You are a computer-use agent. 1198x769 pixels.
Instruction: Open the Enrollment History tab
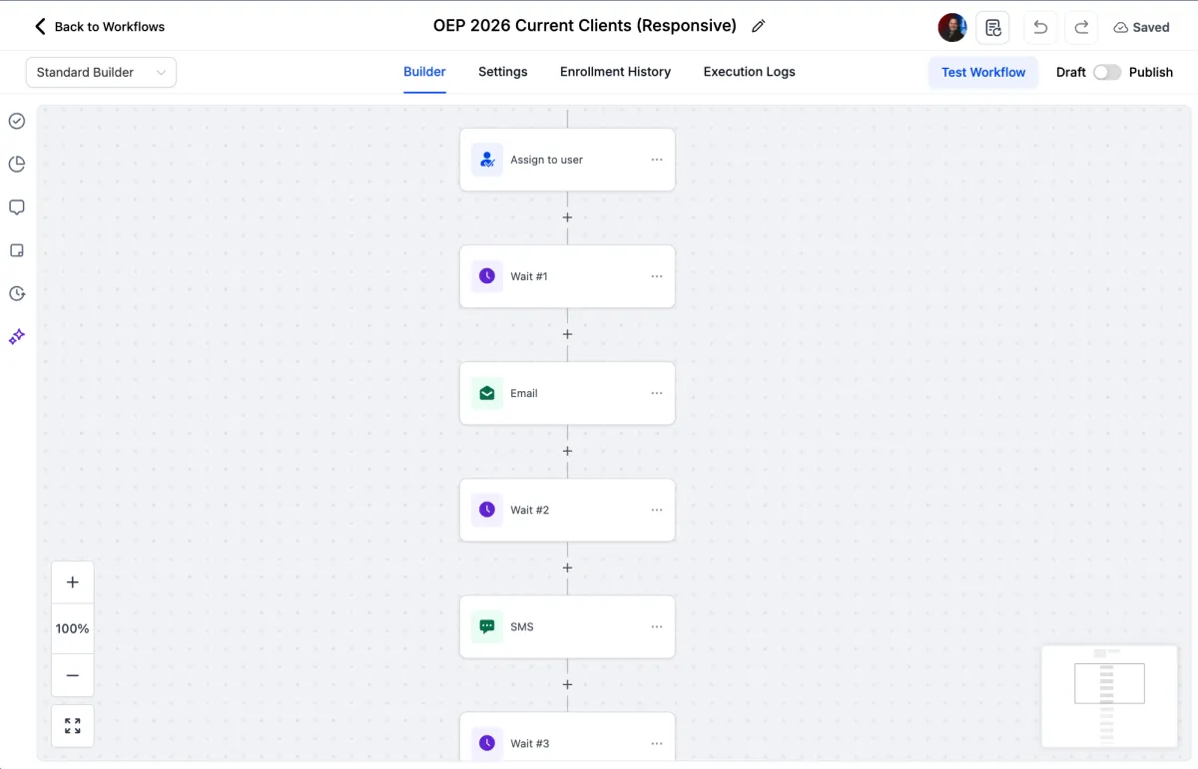615,72
